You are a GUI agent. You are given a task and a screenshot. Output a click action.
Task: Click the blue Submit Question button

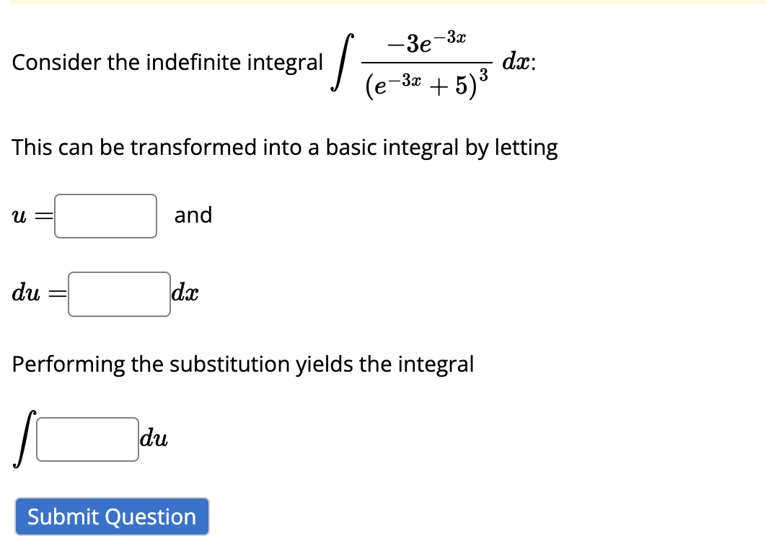(112, 516)
